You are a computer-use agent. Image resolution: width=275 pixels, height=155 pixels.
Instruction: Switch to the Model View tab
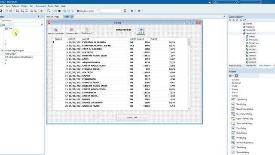pos(251,65)
